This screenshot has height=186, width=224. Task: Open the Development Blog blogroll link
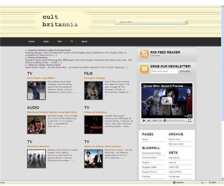pos(151,153)
